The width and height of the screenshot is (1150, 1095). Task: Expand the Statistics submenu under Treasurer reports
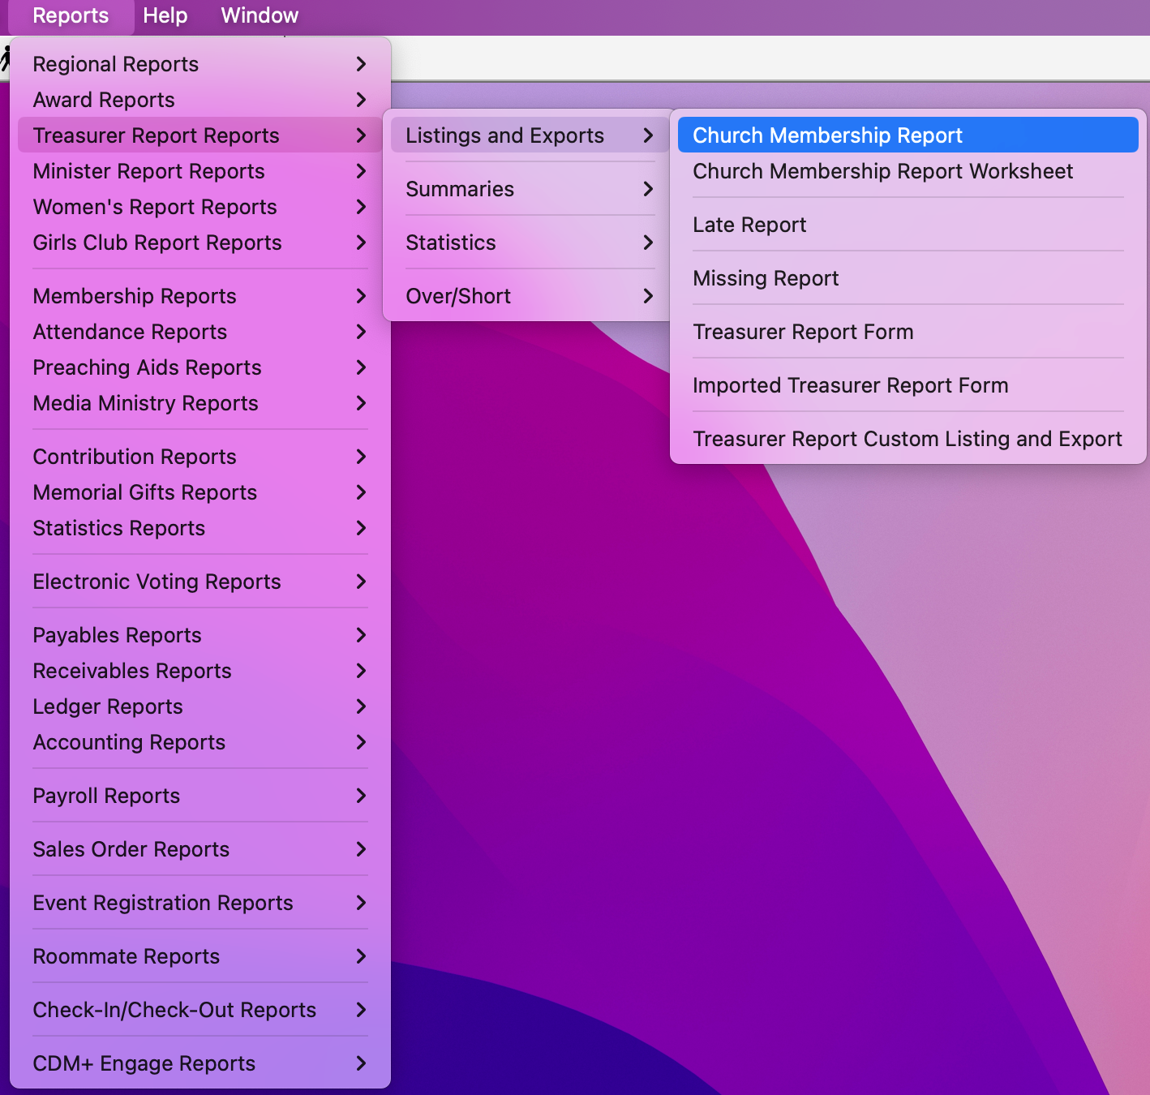click(x=451, y=243)
